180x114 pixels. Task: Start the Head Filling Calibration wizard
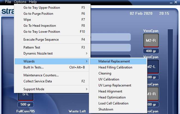click(x=115, y=67)
